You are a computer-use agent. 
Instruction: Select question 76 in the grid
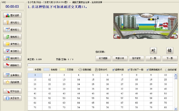click(x=108, y=108)
